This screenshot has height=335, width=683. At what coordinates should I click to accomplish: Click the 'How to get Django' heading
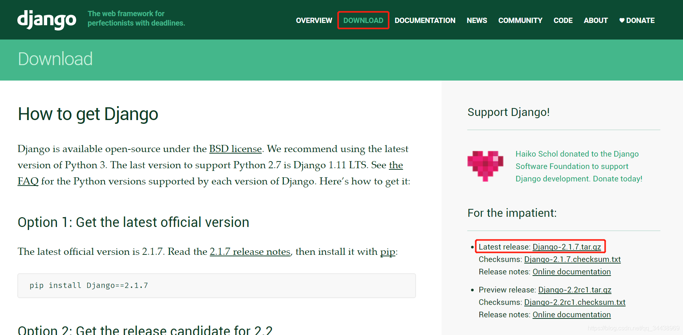pyautogui.click(x=88, y=114)
